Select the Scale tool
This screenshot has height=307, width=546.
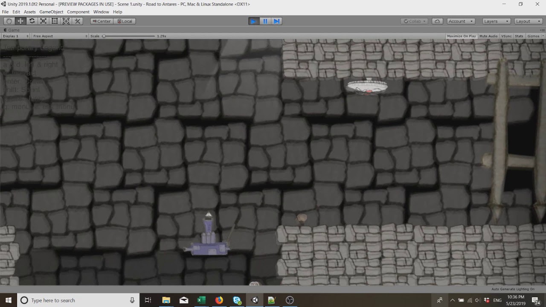(x=44, y=21)
